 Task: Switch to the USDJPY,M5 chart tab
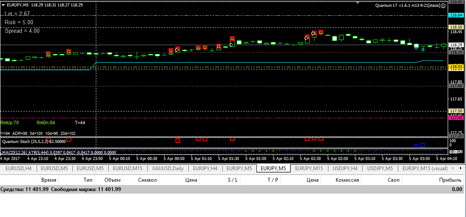pyautogui.click(x=380, y=168)
